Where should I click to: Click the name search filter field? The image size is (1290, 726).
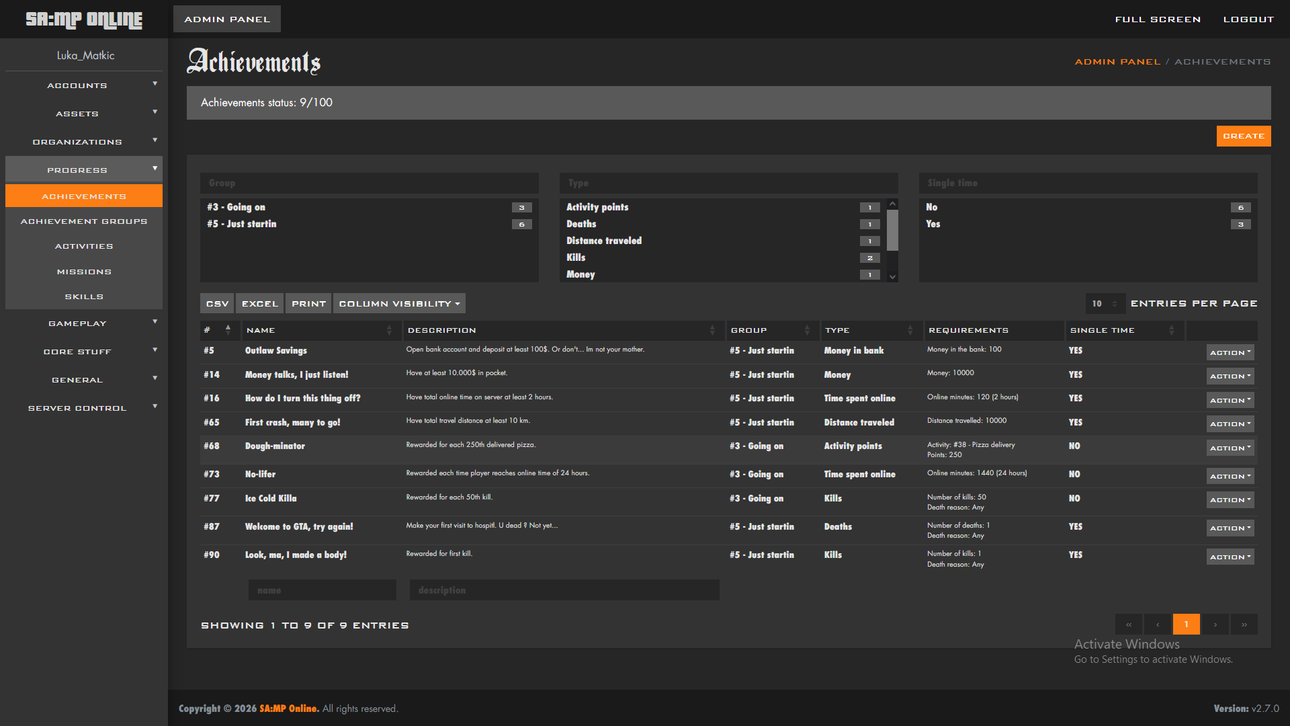point(322,590)
